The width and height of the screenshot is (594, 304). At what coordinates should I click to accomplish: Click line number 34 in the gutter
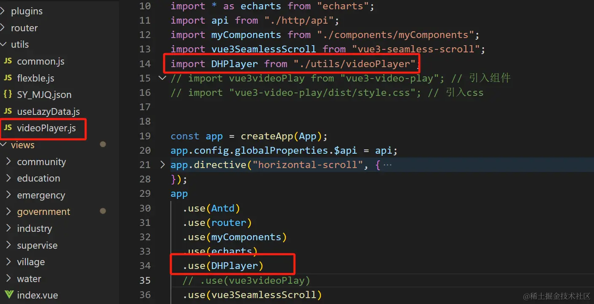[145, 266]
